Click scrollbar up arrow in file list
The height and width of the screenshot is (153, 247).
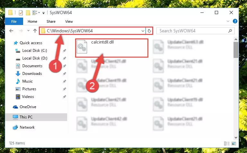(x=236, y=40)
